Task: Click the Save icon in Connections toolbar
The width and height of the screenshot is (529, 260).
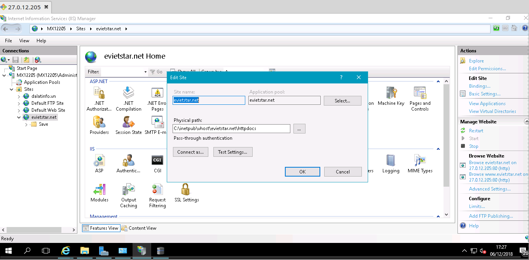Action: click(x=16, y=60)
